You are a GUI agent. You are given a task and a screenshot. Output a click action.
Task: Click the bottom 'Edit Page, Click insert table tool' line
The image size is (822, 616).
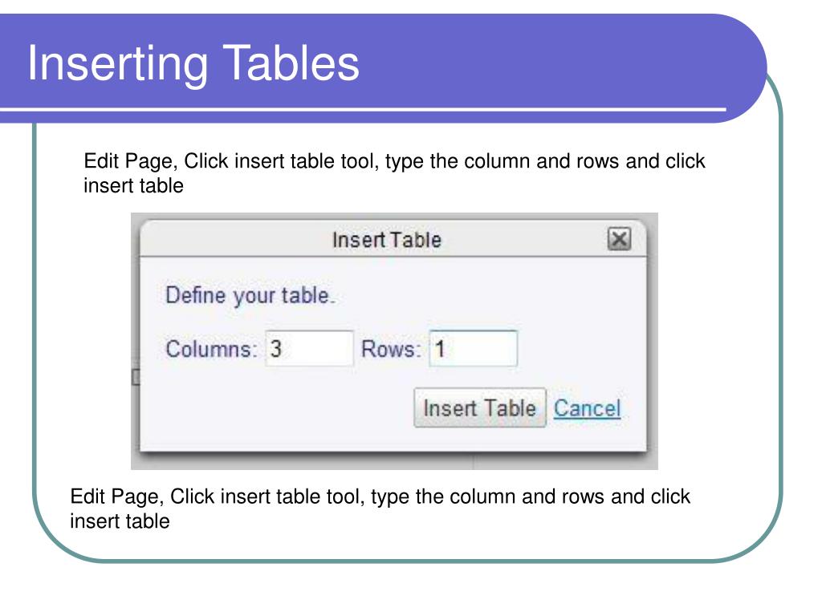(x=380, y=496)
